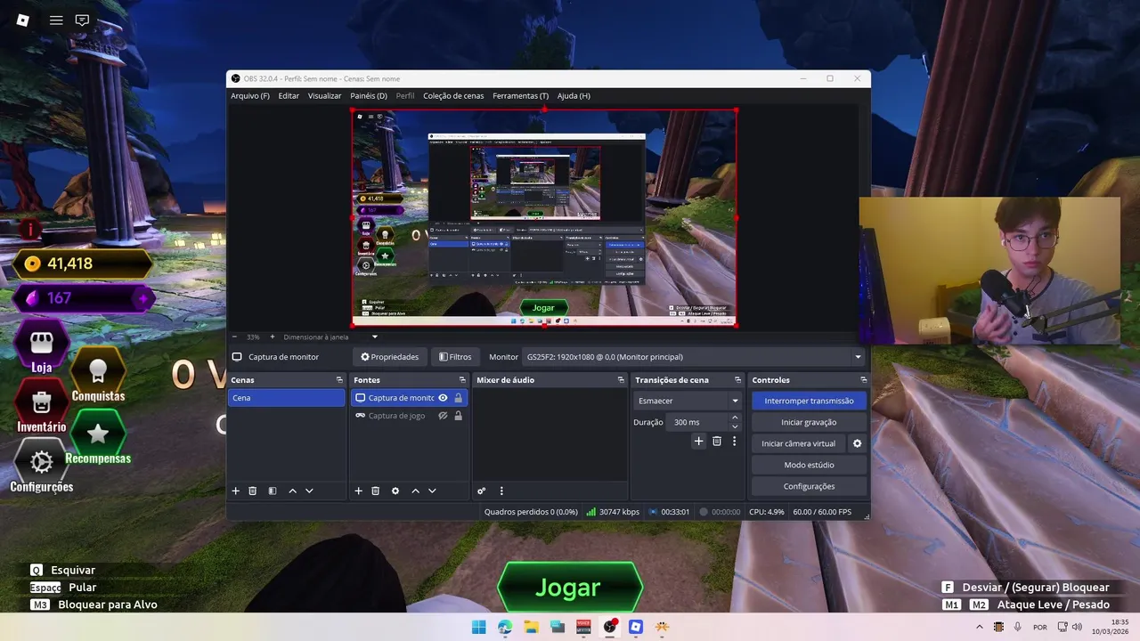
Task: Open advanced audio properties gears icon
Action: tap(482, 491)
